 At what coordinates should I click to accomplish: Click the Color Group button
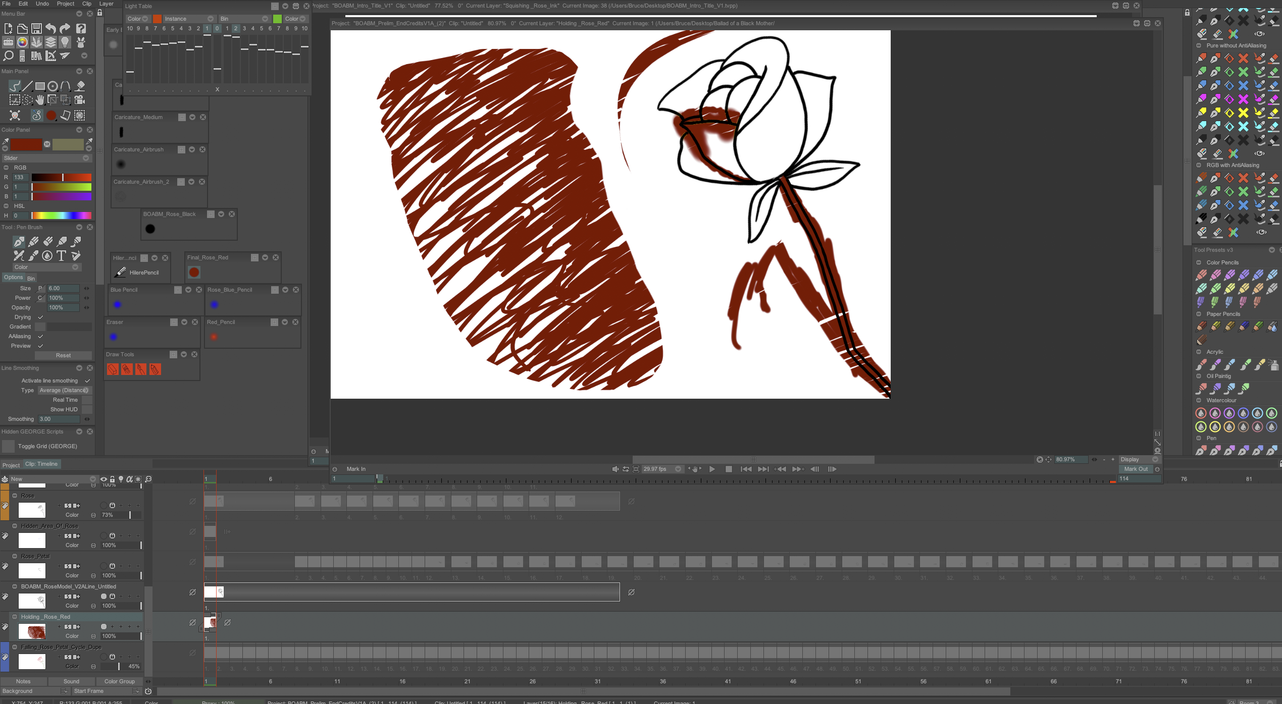(120, 681)
